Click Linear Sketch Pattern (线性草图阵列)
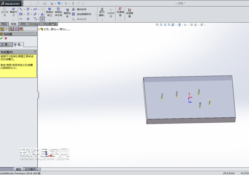249x175 pixels. [x=82, y=14]
